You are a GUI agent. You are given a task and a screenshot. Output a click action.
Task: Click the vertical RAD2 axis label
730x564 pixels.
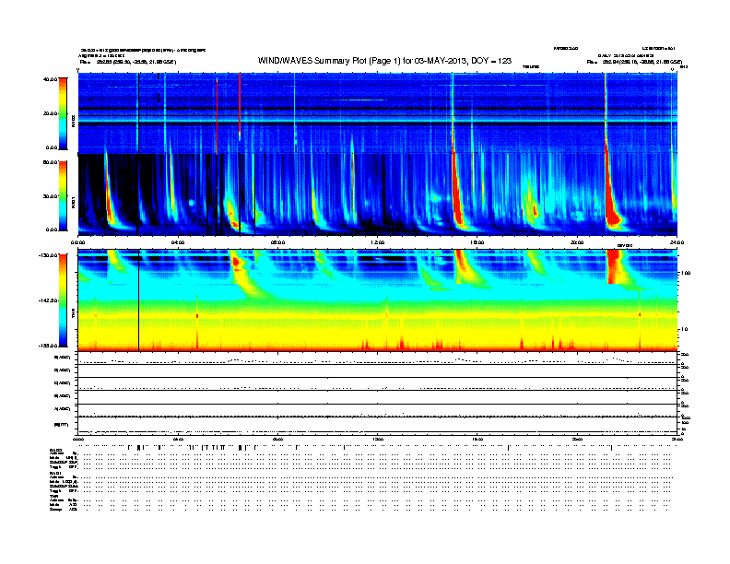coord(73,120)
